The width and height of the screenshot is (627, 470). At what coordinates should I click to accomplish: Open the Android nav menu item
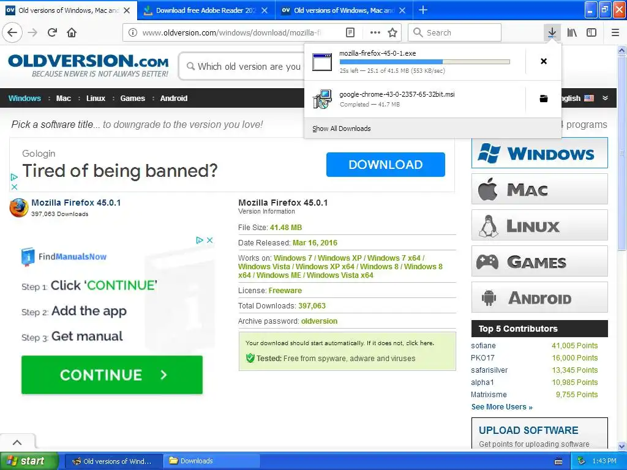click(173, 99)
